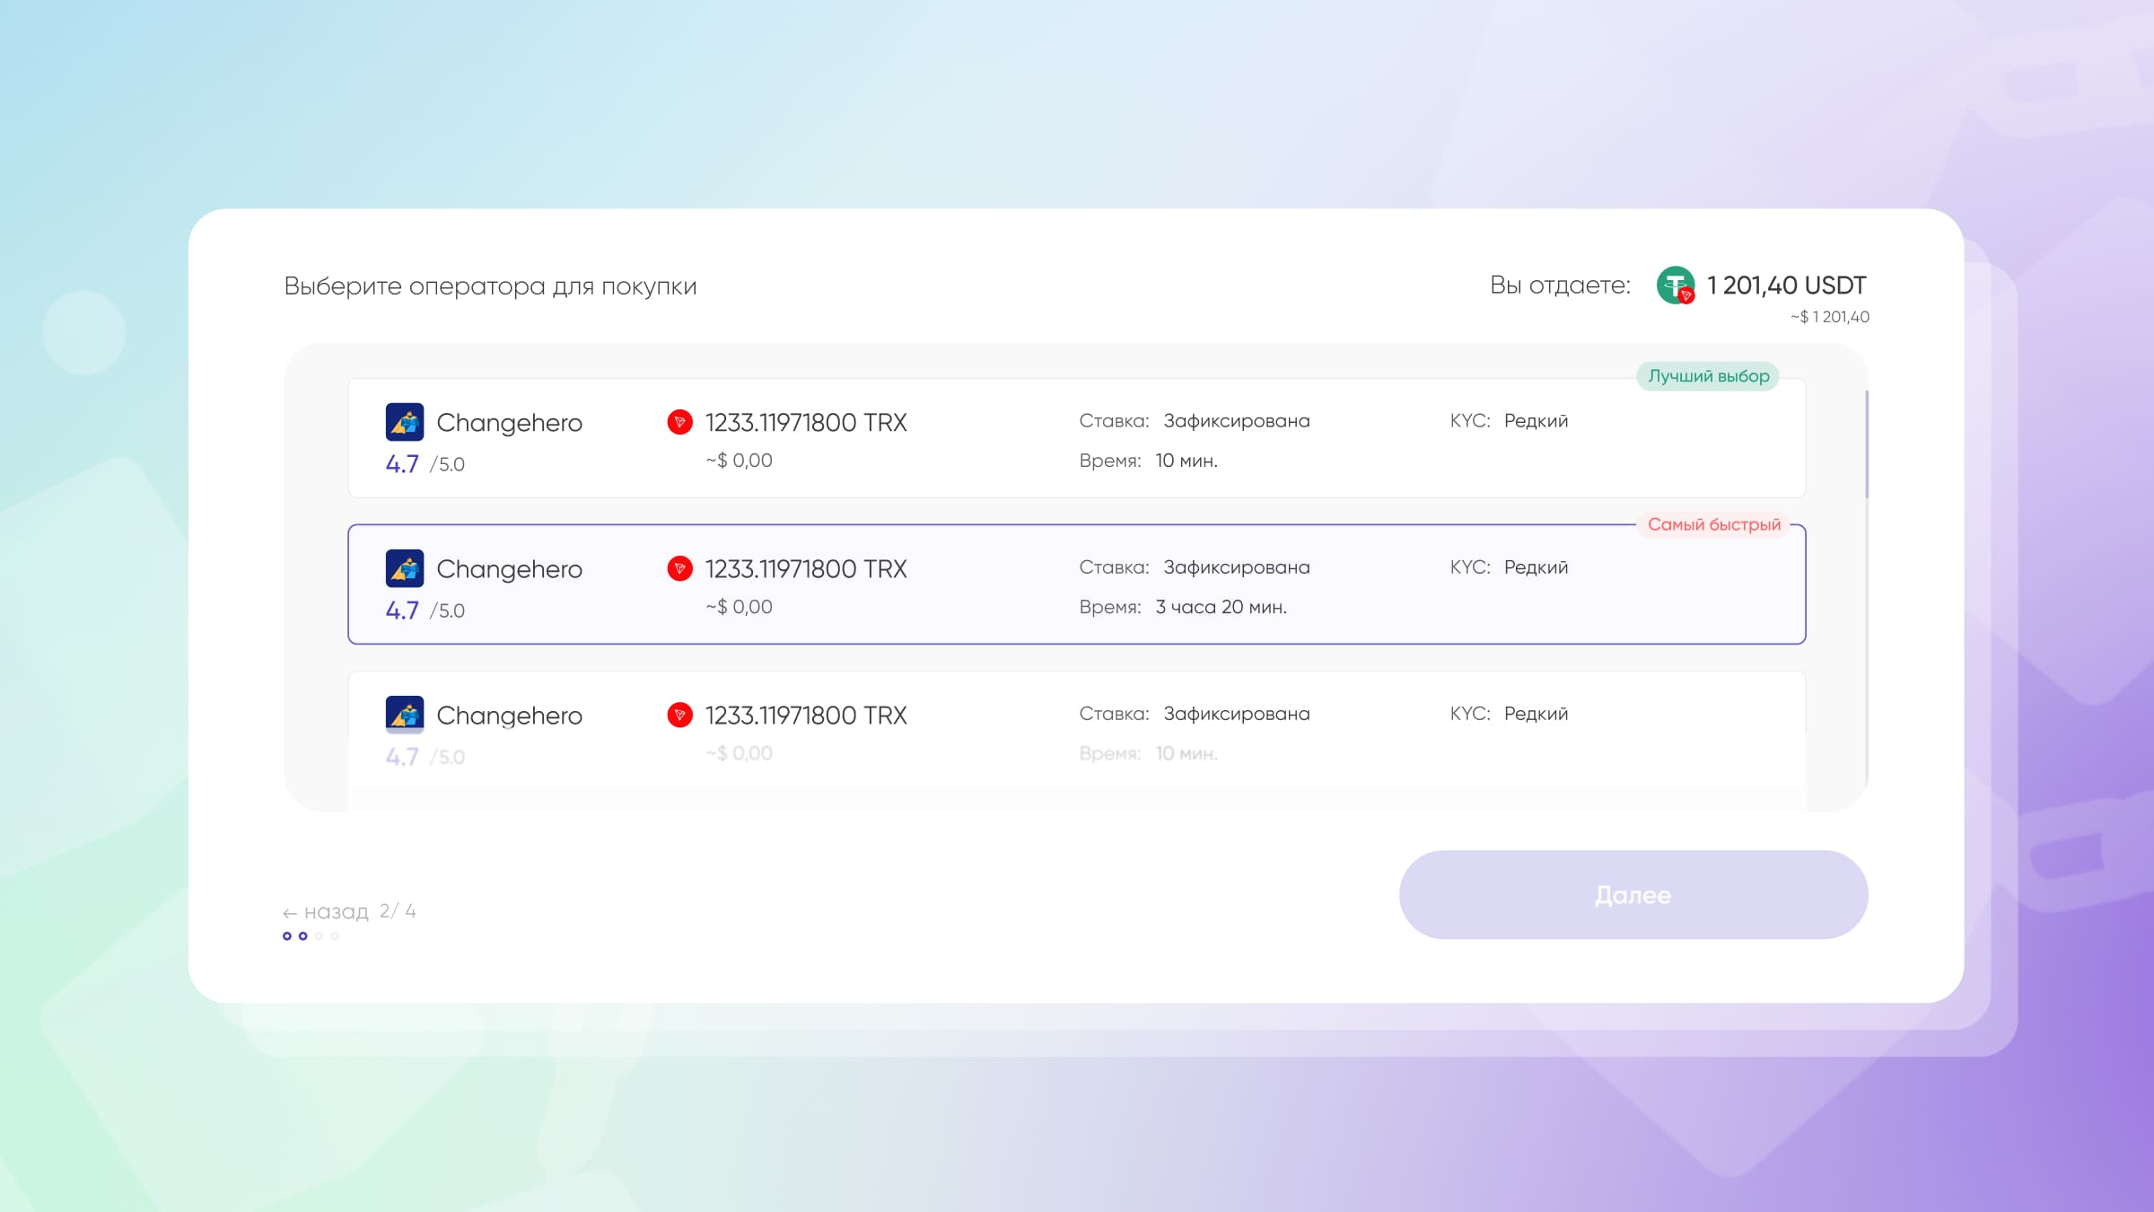Click Время: 10 мин. in Лучший выбор card
The height and width of the screenshot is (1212, 2154).
coord(1149,461)
